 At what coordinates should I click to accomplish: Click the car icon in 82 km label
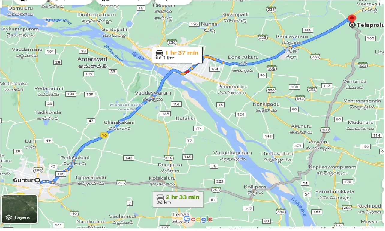[160, 197]
